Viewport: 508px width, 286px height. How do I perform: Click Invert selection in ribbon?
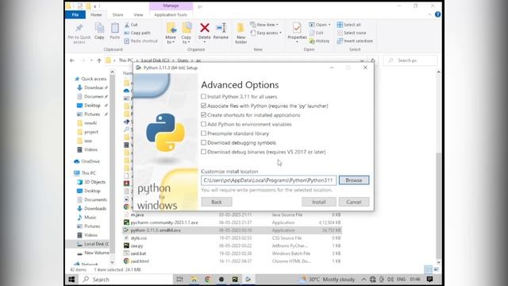pos(355,41)
